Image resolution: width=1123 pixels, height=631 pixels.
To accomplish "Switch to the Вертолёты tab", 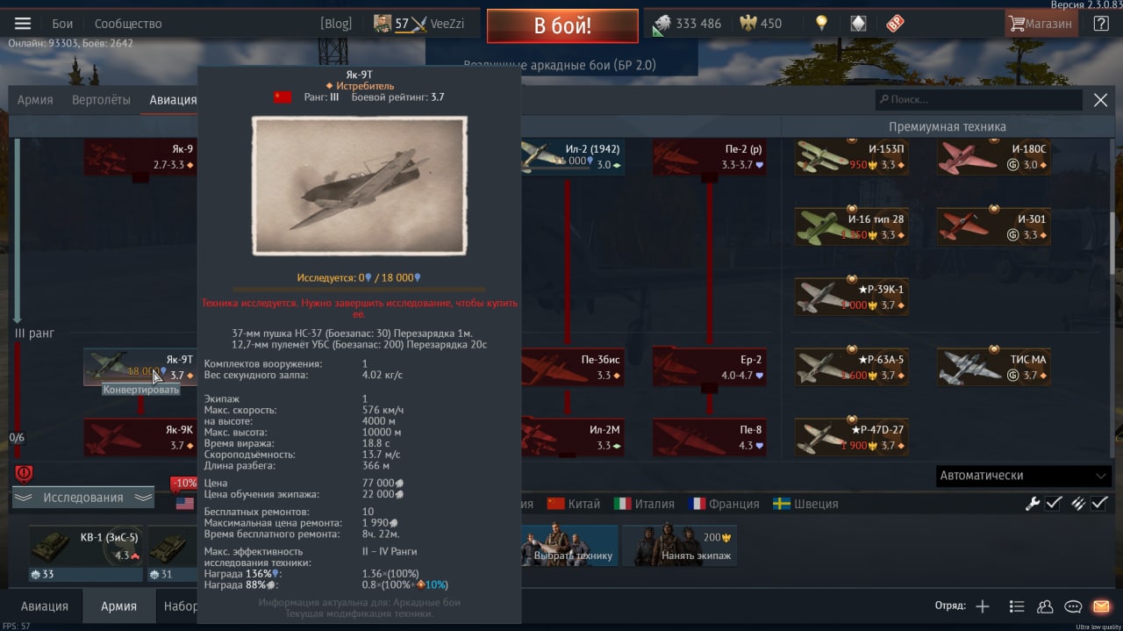I will 101,100.
